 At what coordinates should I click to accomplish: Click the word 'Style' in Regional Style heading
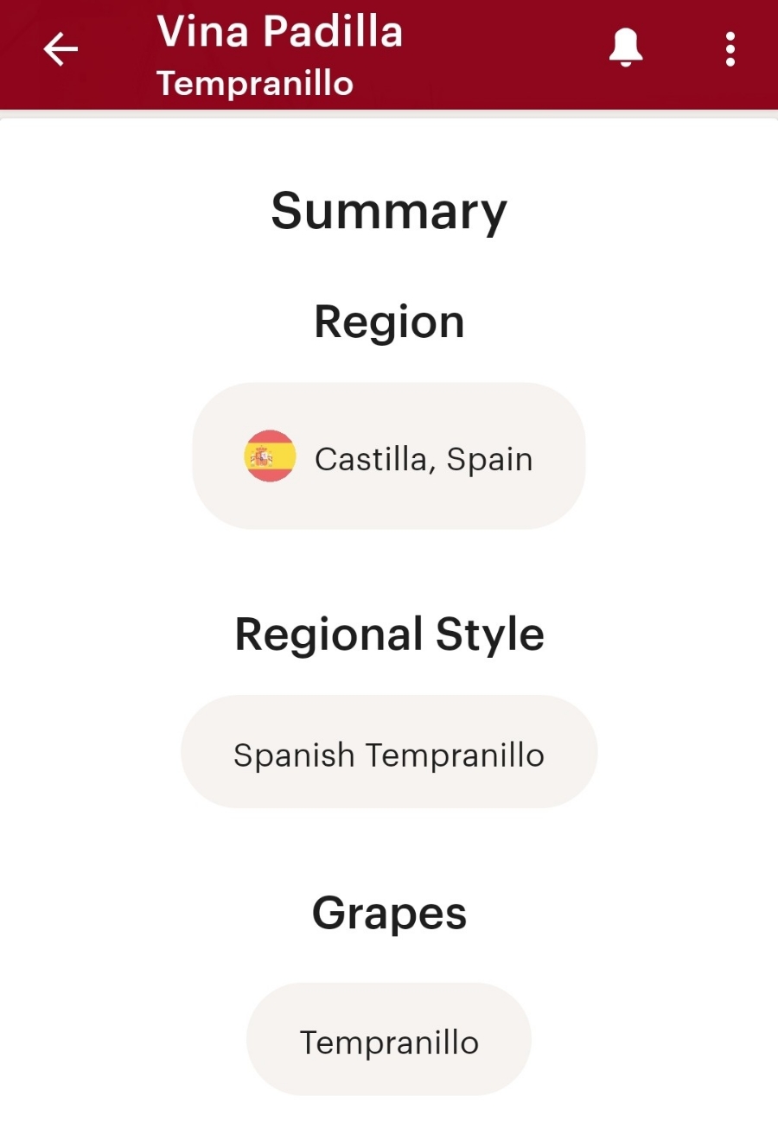[489, 634]
